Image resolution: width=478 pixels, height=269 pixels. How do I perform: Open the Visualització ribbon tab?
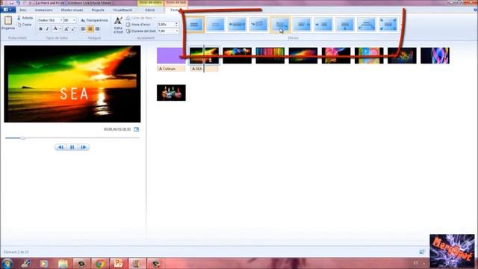122,10
